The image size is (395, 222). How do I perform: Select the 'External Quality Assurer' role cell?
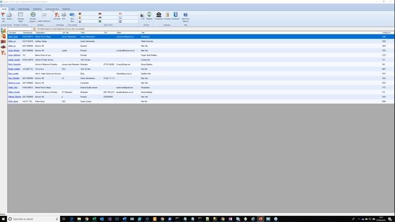click(x=89, y=88)
